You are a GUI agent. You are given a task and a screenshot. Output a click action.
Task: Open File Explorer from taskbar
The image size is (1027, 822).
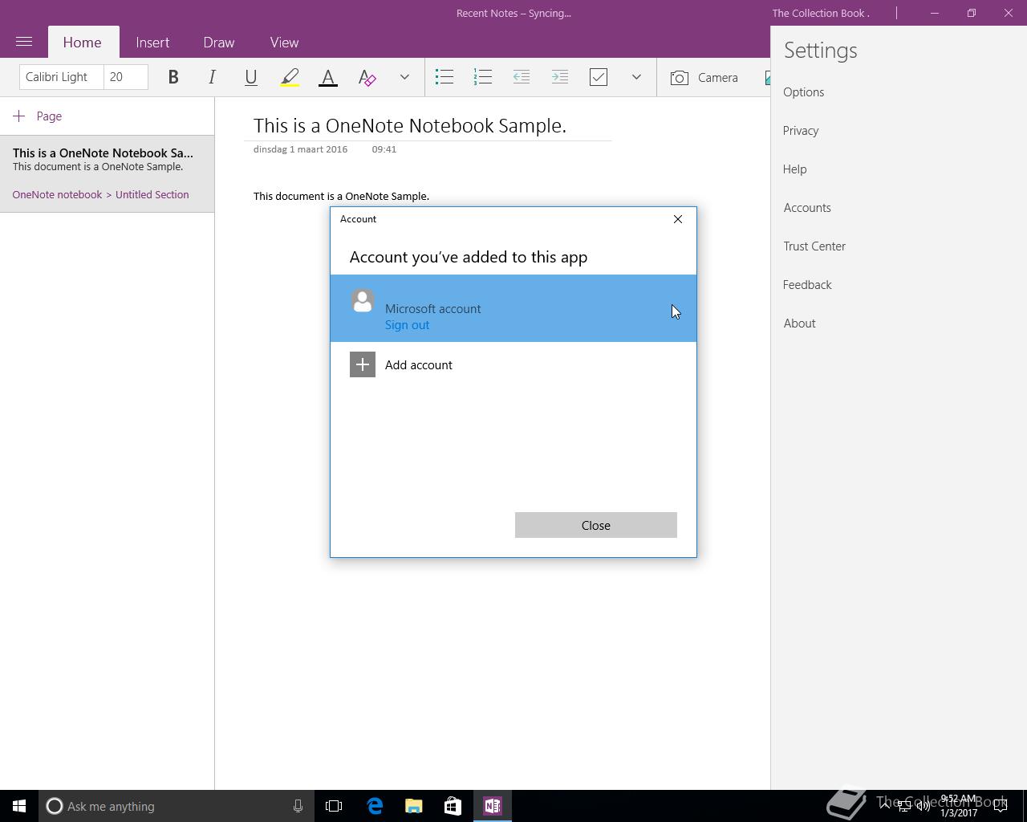(x=413, y=806)
